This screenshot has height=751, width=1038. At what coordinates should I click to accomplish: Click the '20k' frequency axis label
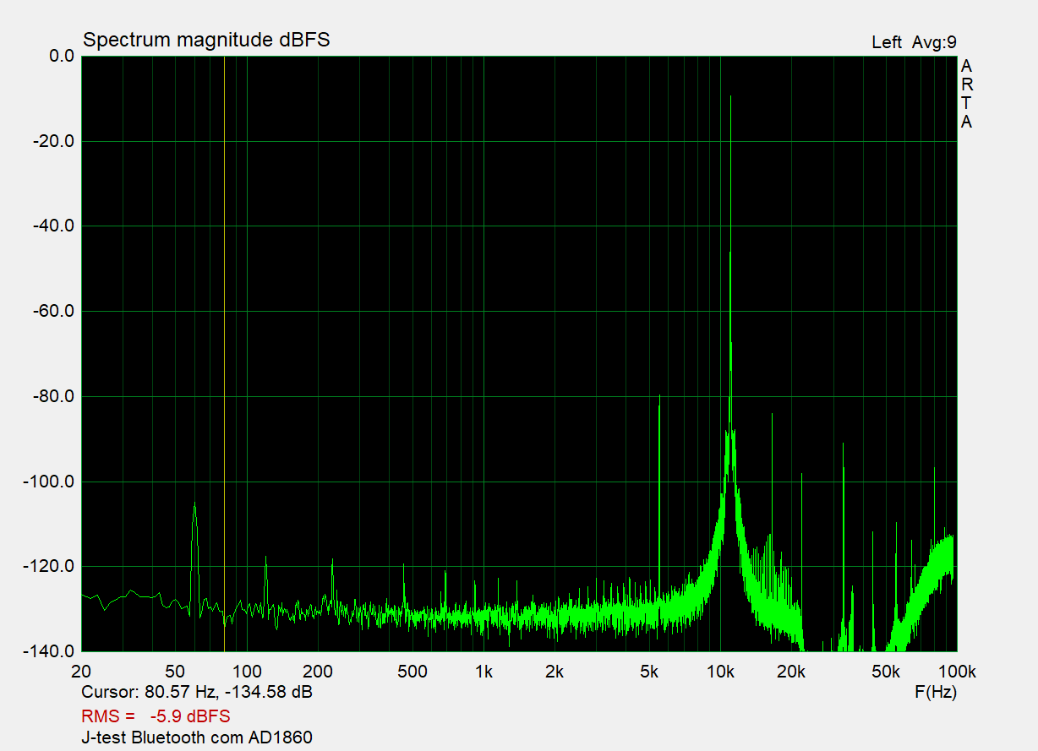pos(790,672)
